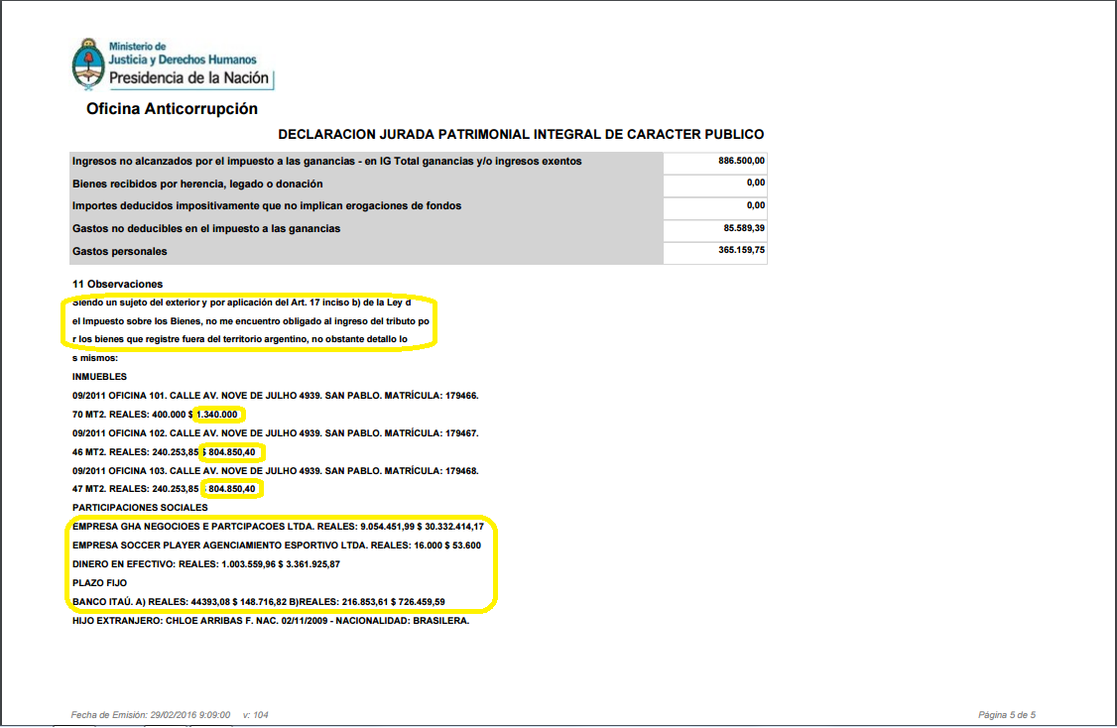Click the 'Fecha de Emisión' footer text
The image size is (1117, 728).
pos(151,714)
